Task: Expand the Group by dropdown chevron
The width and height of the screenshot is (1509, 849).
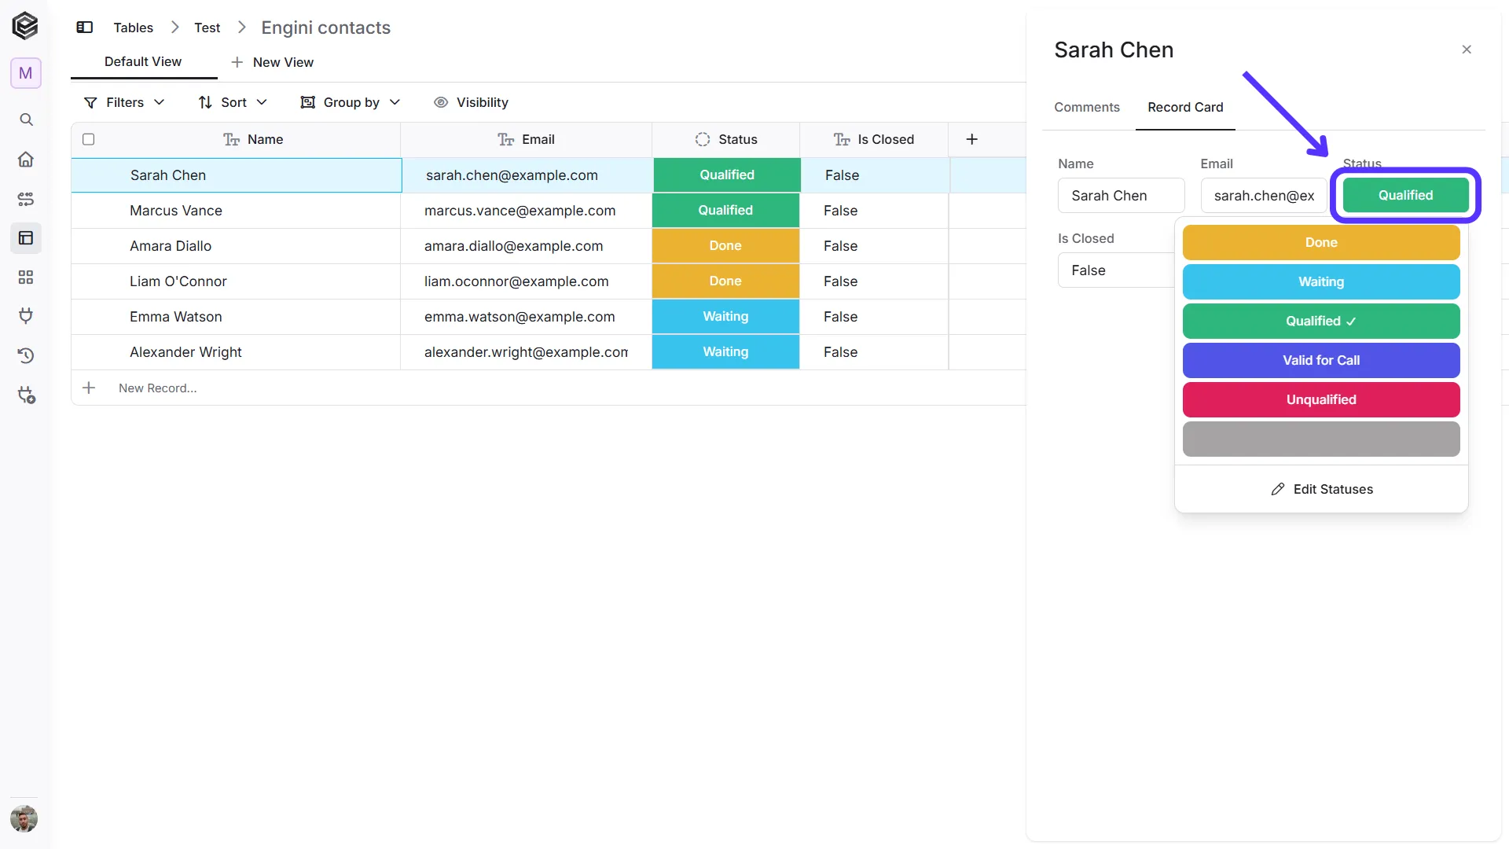Action: [395, 102]
